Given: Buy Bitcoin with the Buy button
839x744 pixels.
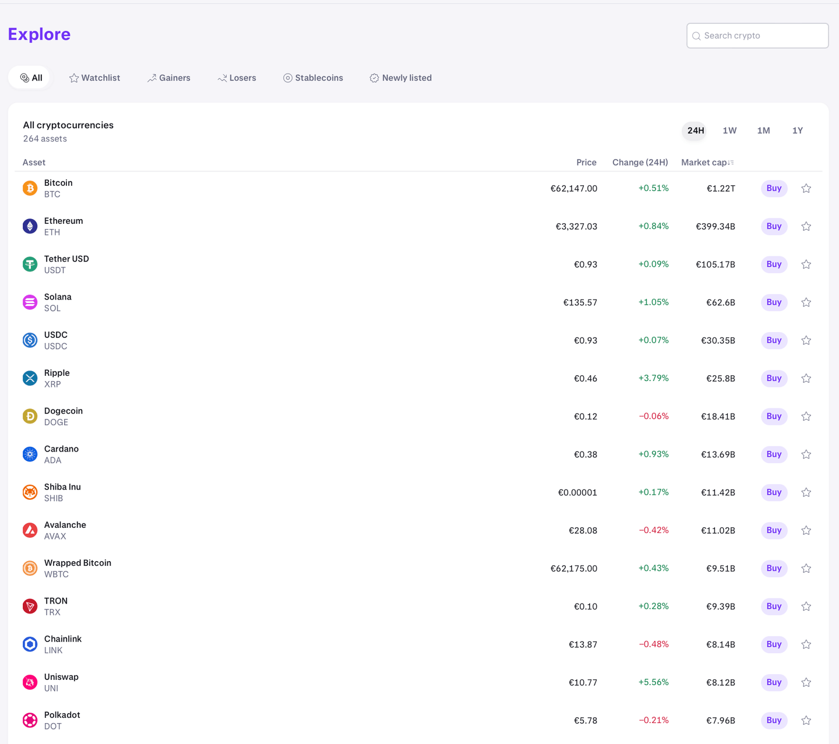Looking at the screenshot, I should pos(774,188).
